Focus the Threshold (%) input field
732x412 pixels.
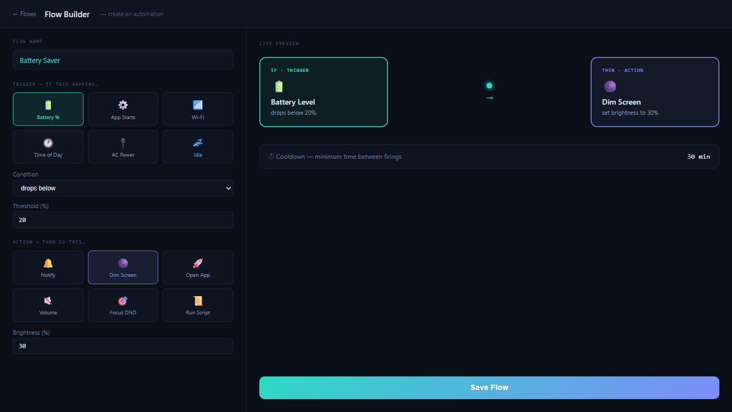123,220
